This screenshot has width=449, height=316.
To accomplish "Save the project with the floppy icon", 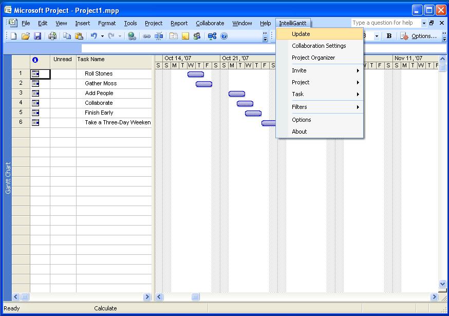I will point(38,36).
